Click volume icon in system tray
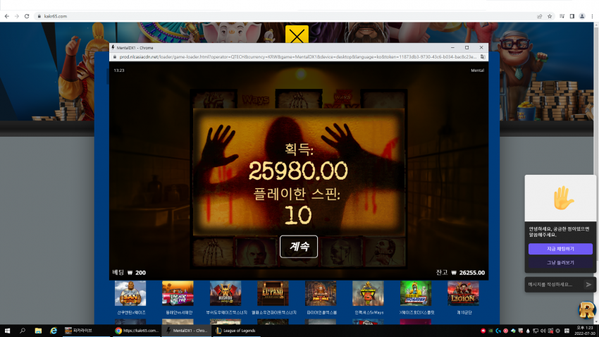The image size is (599, 337). [543, 331]
